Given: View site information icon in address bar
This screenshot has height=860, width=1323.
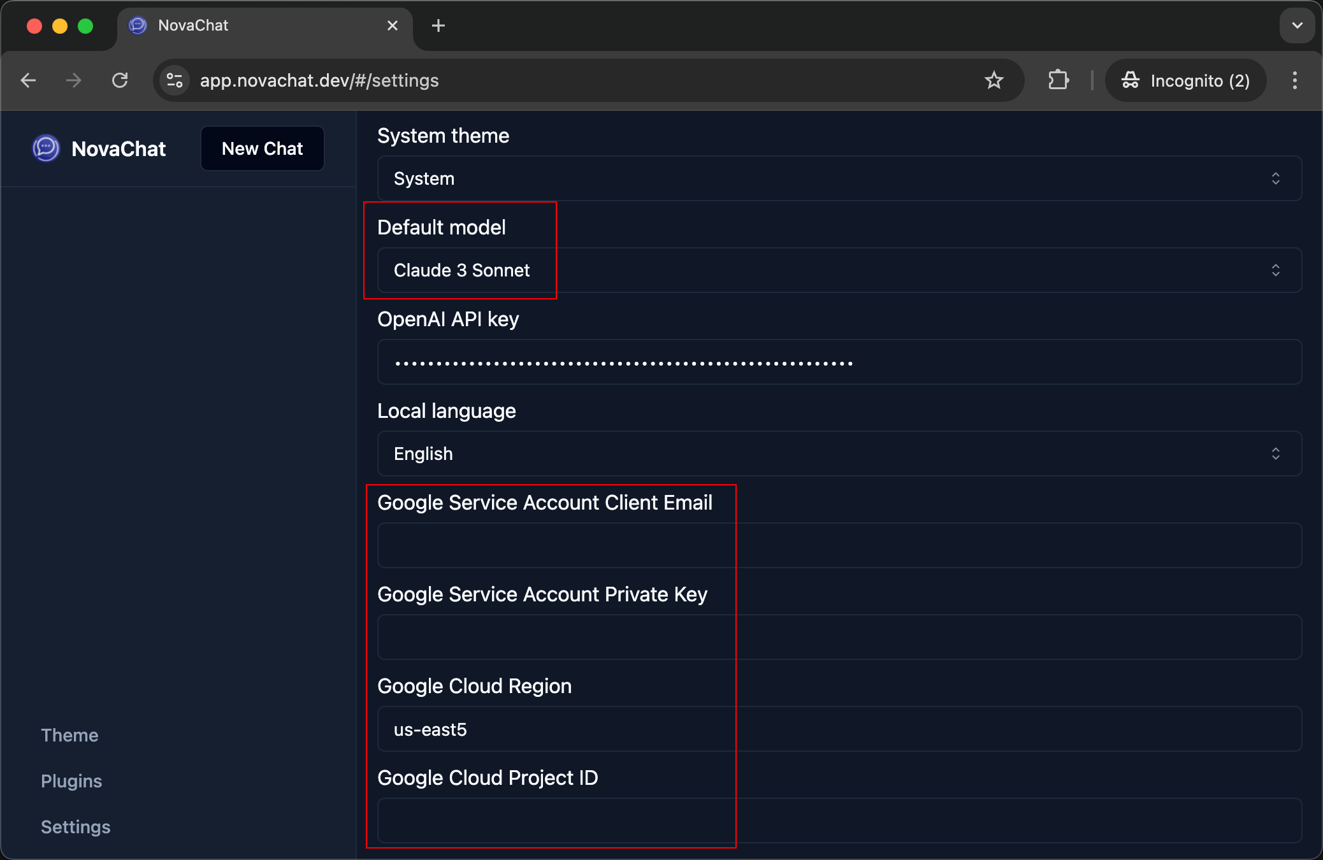Looking at the screenshot, I should click(x=175, y=80).
